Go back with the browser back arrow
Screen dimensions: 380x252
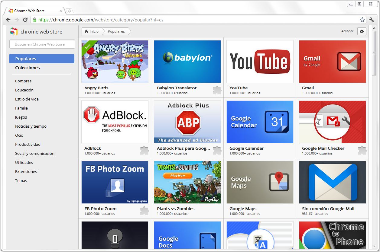point(8,20)
